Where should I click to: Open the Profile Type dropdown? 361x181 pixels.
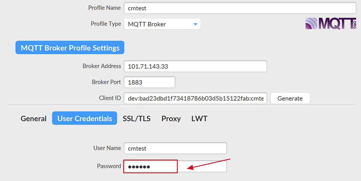(162, 24)
